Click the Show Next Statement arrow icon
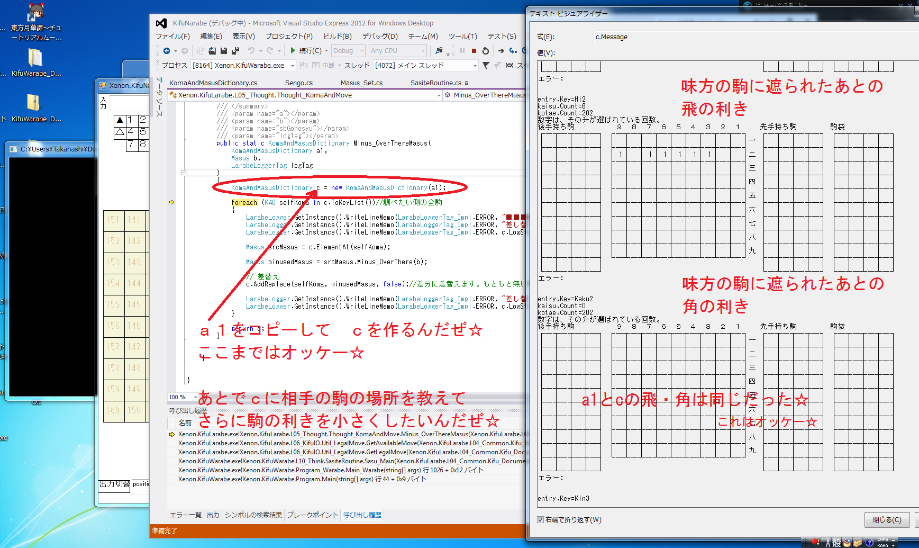919x548 pixels. pos(501,51)
